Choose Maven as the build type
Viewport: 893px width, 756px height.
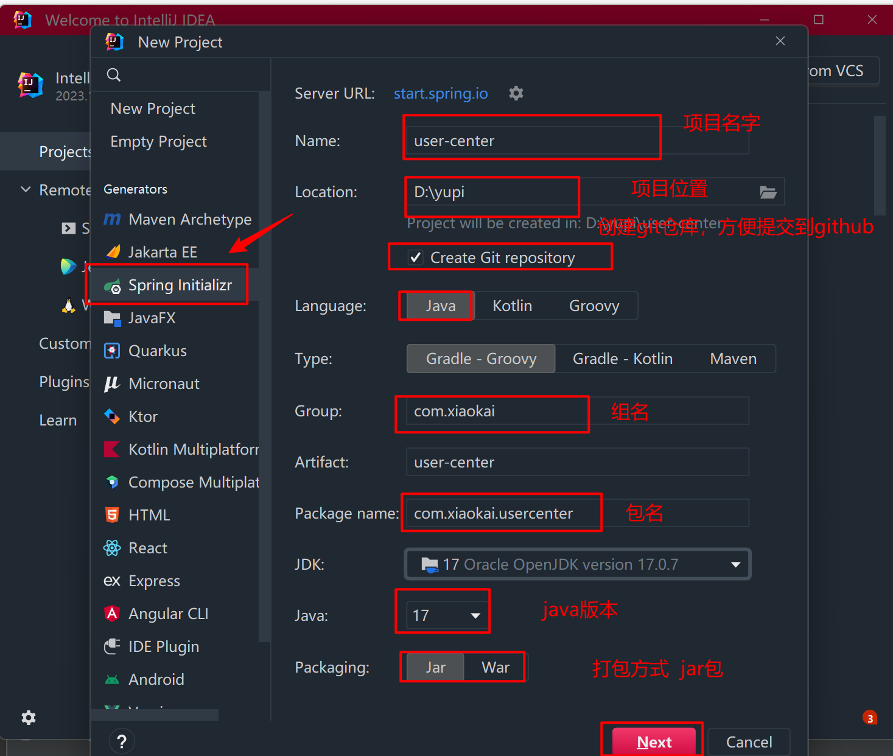coord(733,359)
